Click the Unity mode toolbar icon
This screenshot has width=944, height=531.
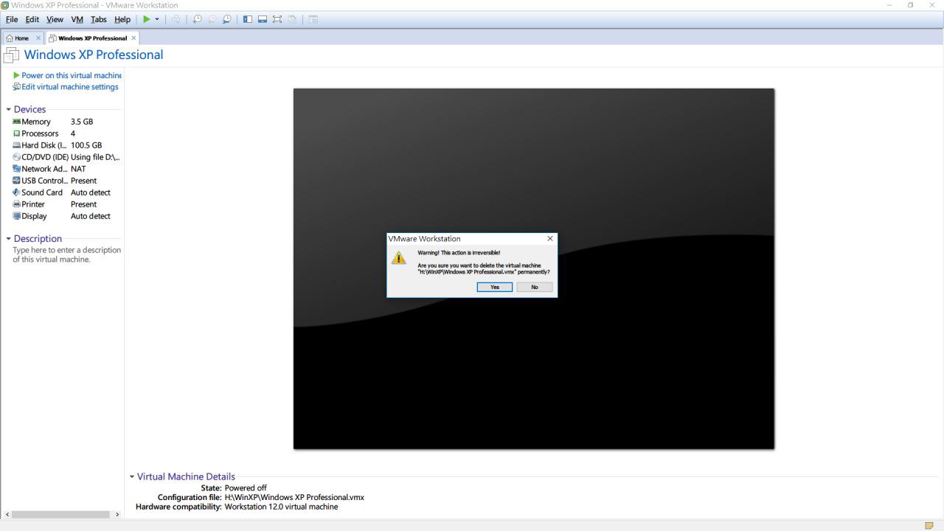point(292,19)
